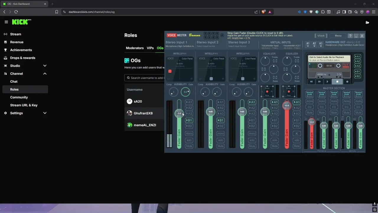Viewport: 378px width, 213px height.
Task: Solo the Stereo Input 2 strip
Action: tap(221, 140)
